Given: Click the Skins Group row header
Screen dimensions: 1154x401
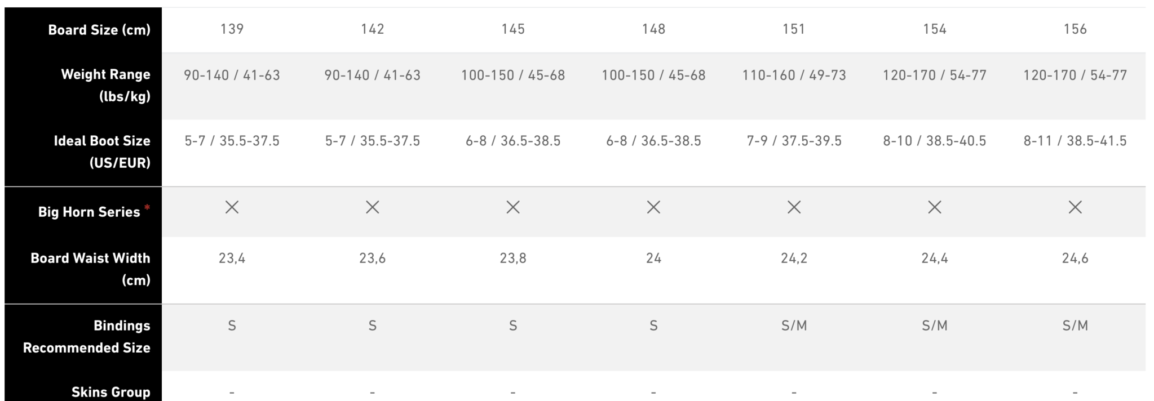Looking at the screenshot, I should click(x=110, y=392).
